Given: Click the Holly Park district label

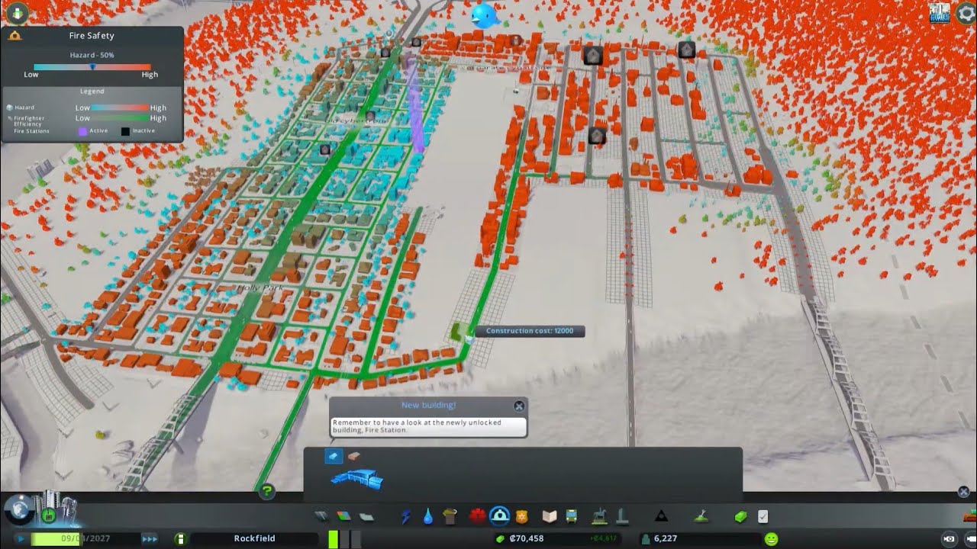Looking at the screenshot, I should coord(260,288).
